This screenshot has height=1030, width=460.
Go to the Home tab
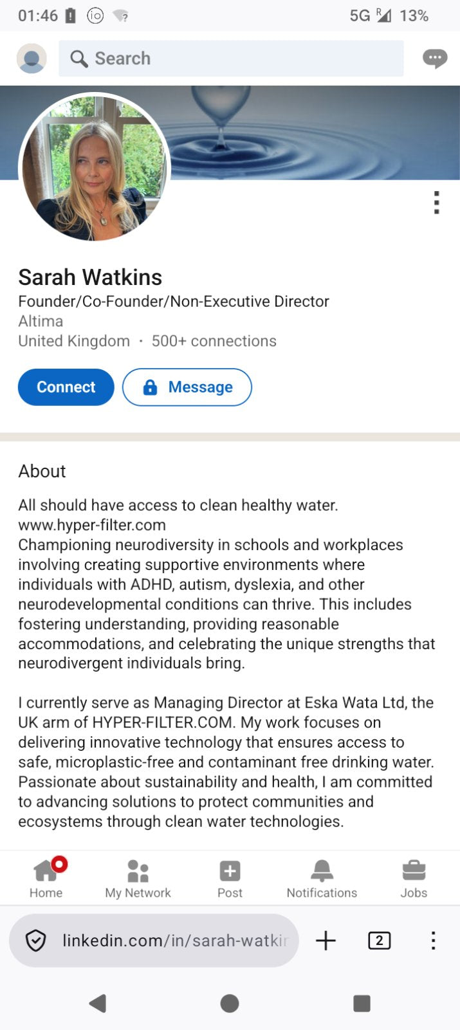46,879
